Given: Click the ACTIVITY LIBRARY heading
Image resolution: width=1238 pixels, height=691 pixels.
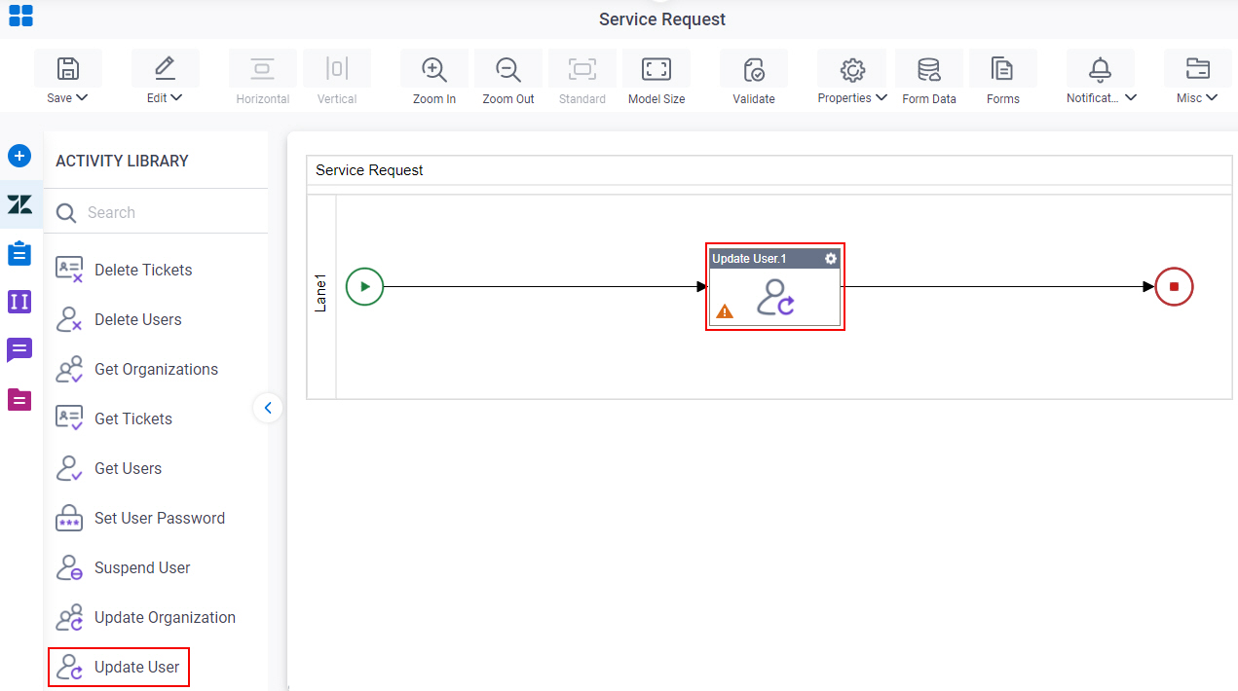Looking at the screenshot, I should (x=122, y=161).
